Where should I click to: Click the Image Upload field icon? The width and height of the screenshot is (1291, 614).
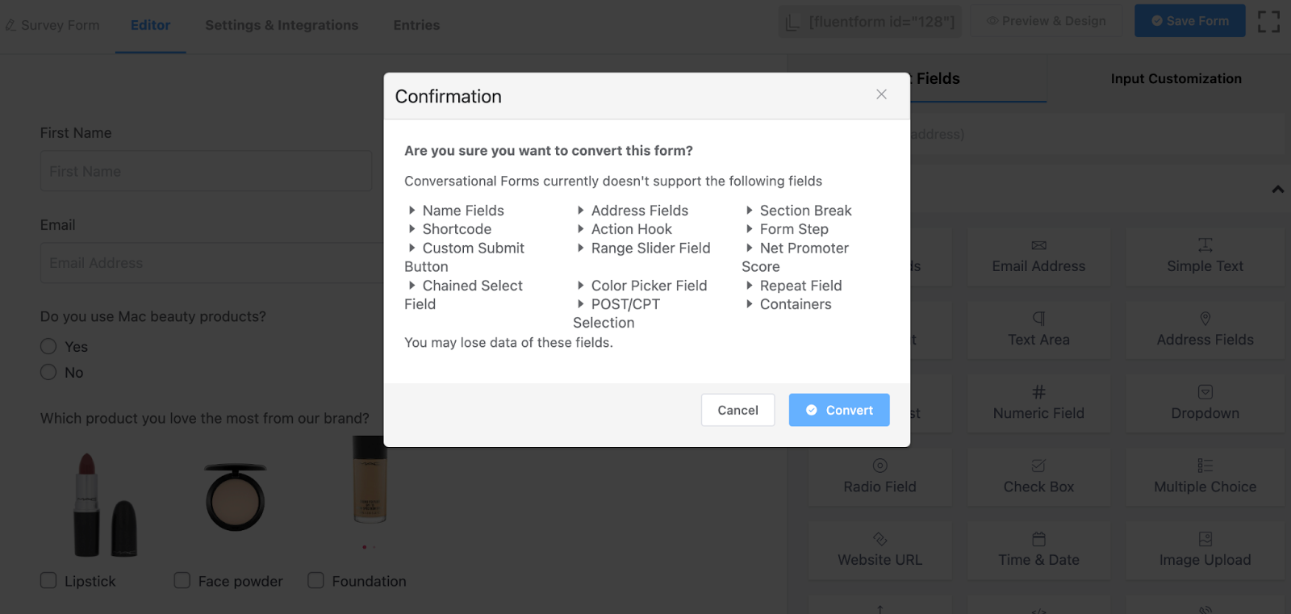pyautogui.click(x=1205, y=539)
